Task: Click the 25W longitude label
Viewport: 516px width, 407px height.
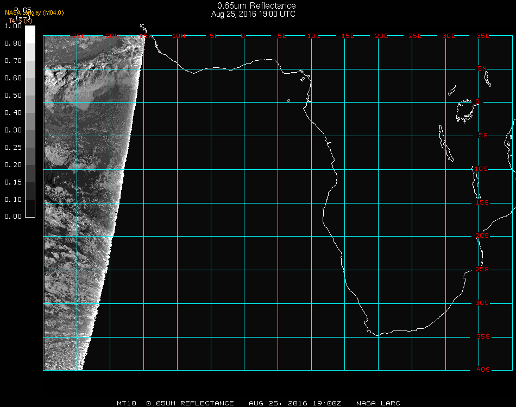Action: click(x=79, y=36)
